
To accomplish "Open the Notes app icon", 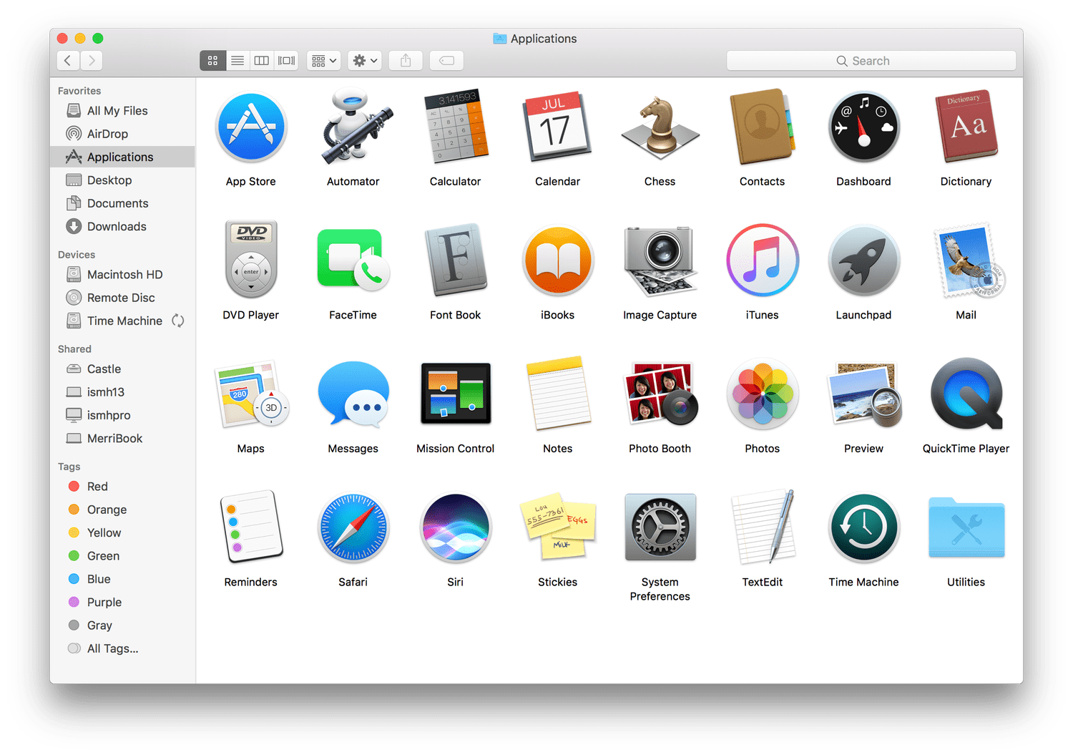I will pyautogui.click(x=558, y=393).
